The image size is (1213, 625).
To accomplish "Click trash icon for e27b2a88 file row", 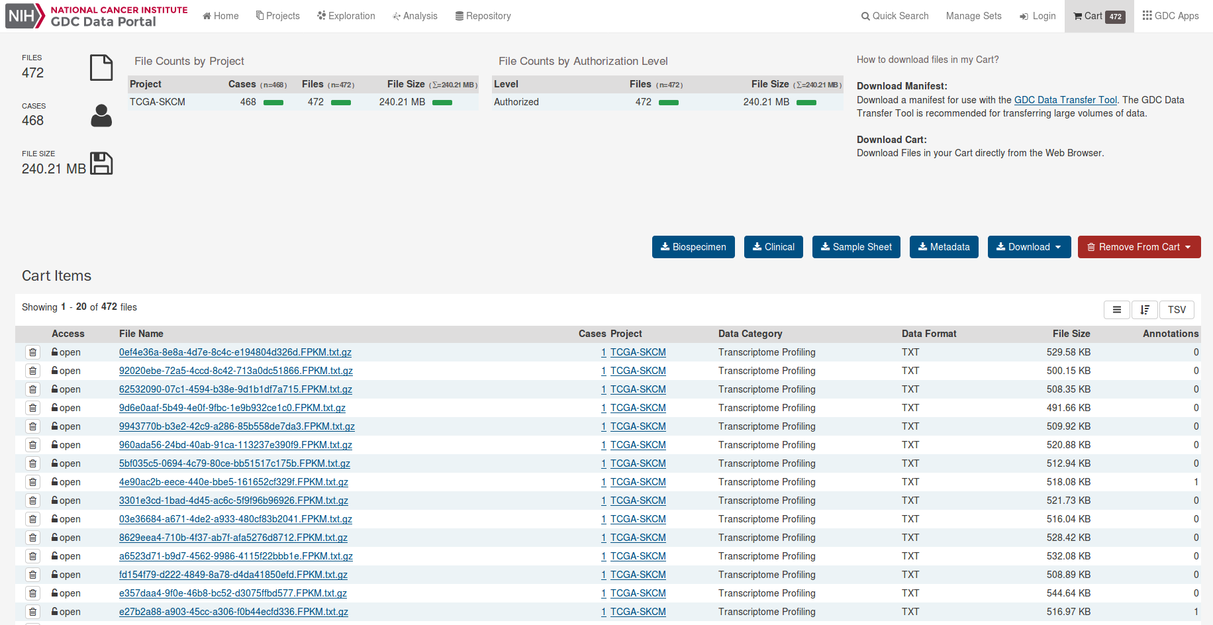I will pos(32,612).
